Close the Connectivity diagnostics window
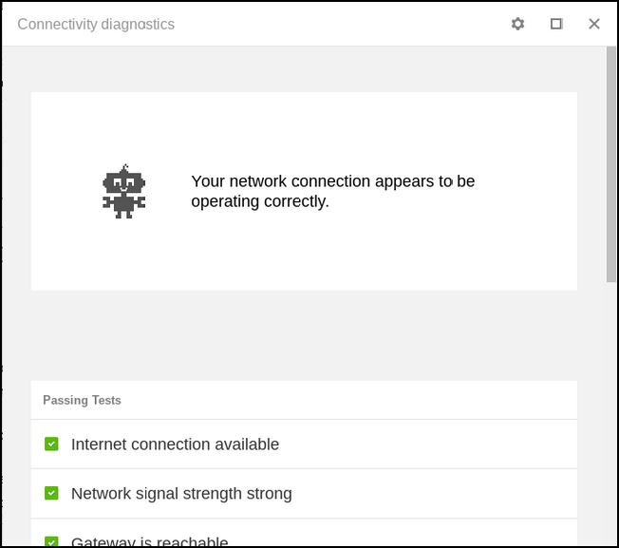 pos(594,24)
